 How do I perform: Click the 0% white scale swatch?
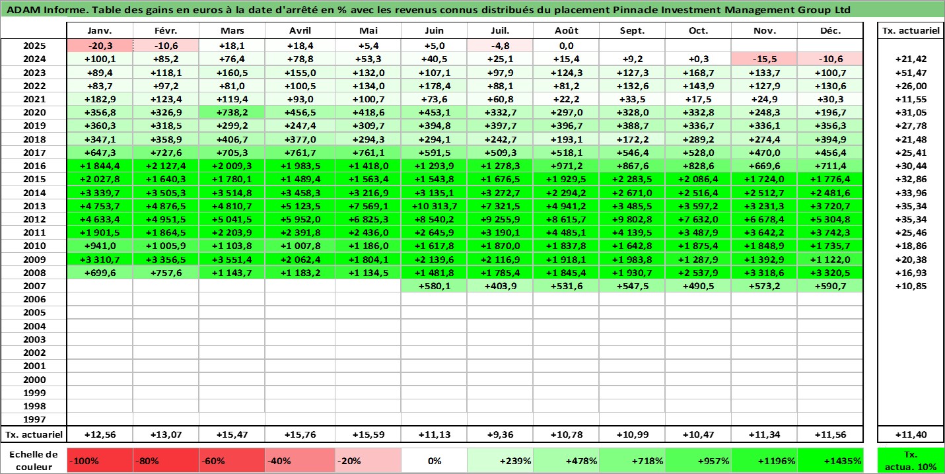[434, 461]
